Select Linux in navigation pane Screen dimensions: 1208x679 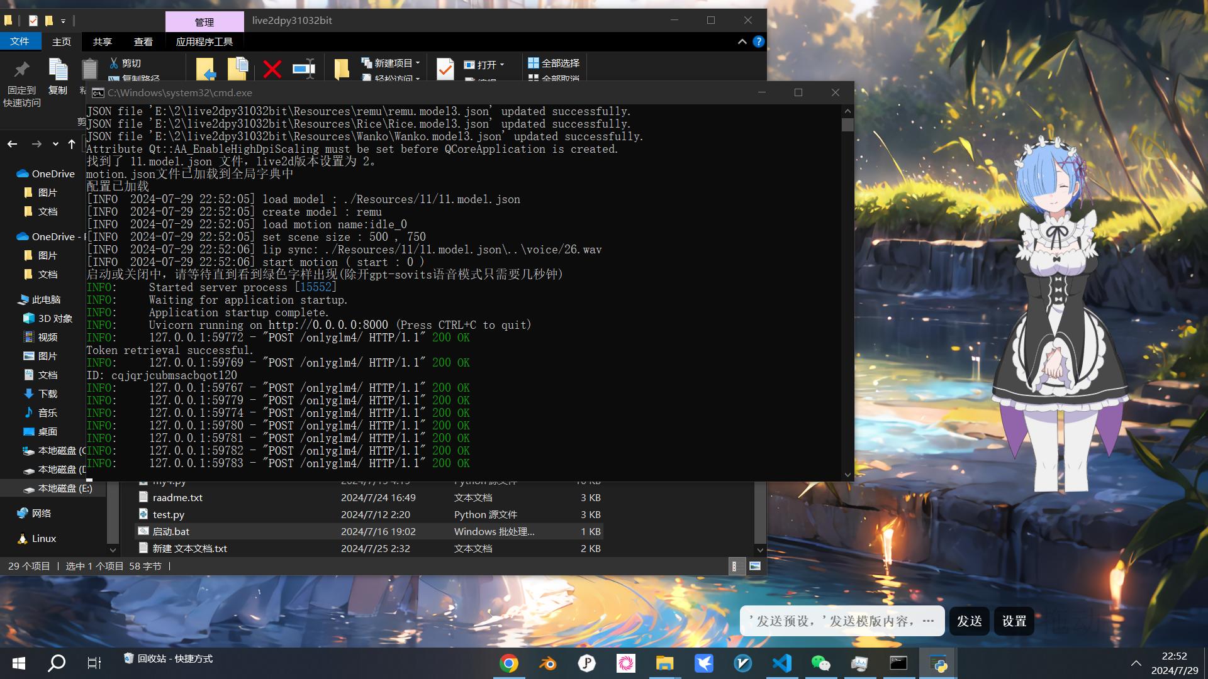(x=36, y=538)
